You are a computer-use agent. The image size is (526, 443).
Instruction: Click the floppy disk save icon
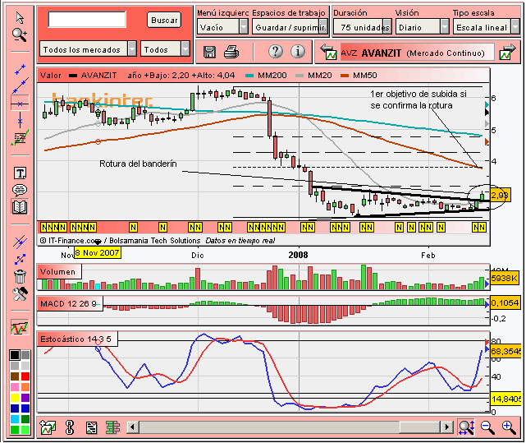(210, 52)
